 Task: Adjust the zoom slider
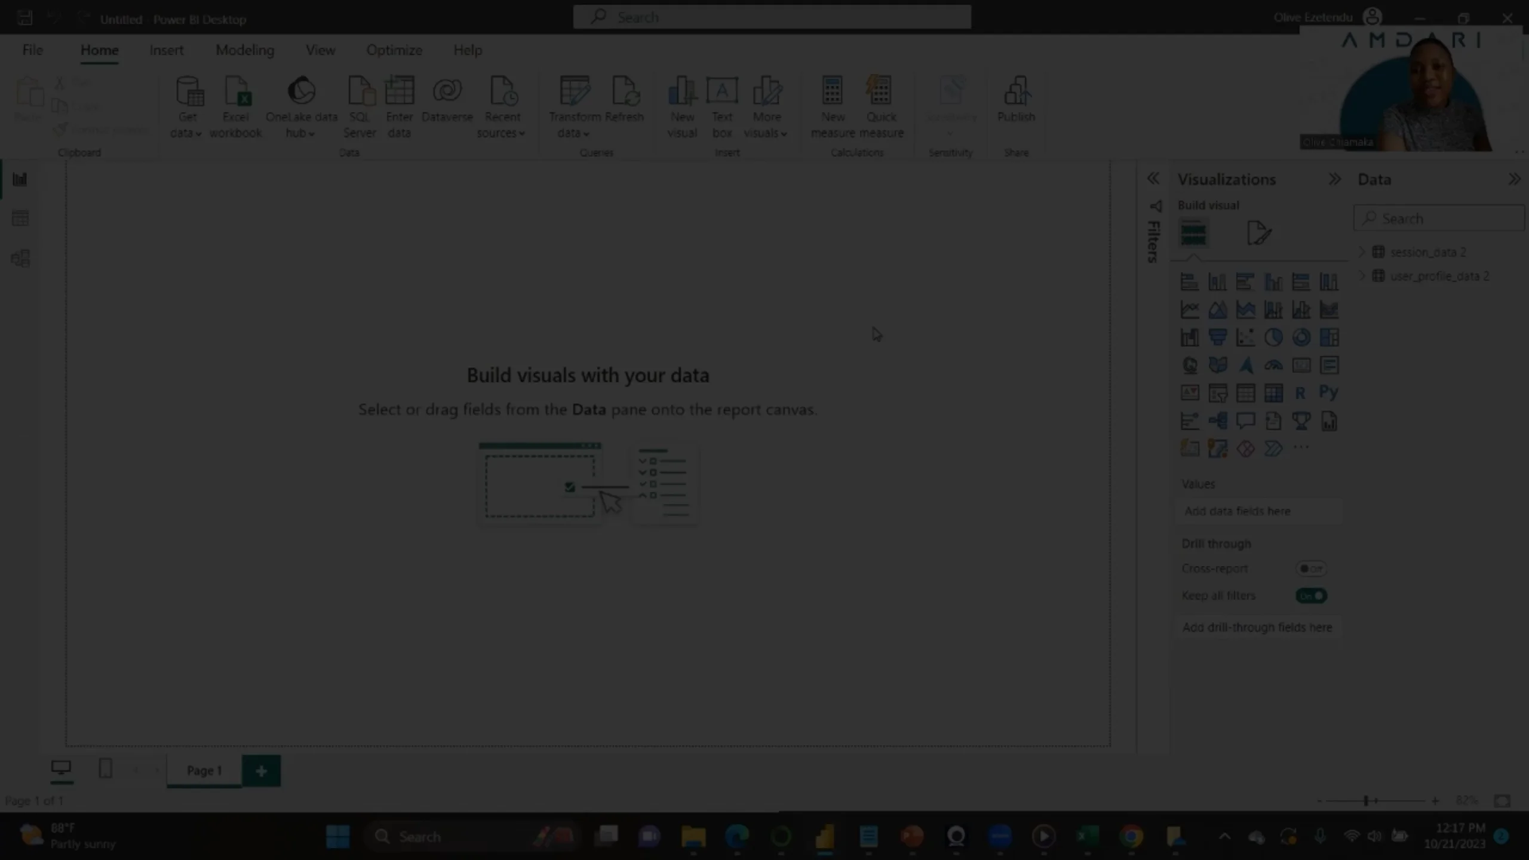click(1367, 800)
